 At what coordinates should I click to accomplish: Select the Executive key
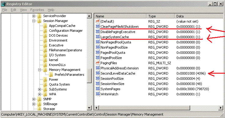(x=56, y=45)
